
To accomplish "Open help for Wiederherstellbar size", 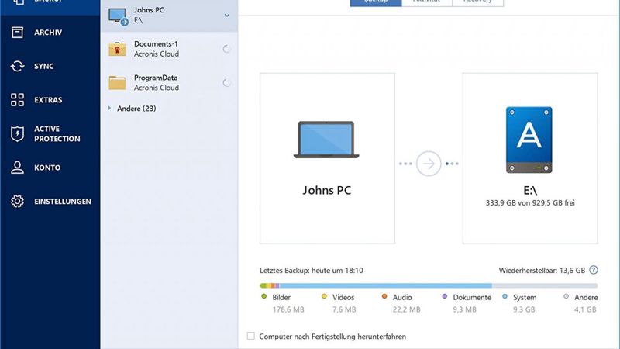I will tap(594, 270).
